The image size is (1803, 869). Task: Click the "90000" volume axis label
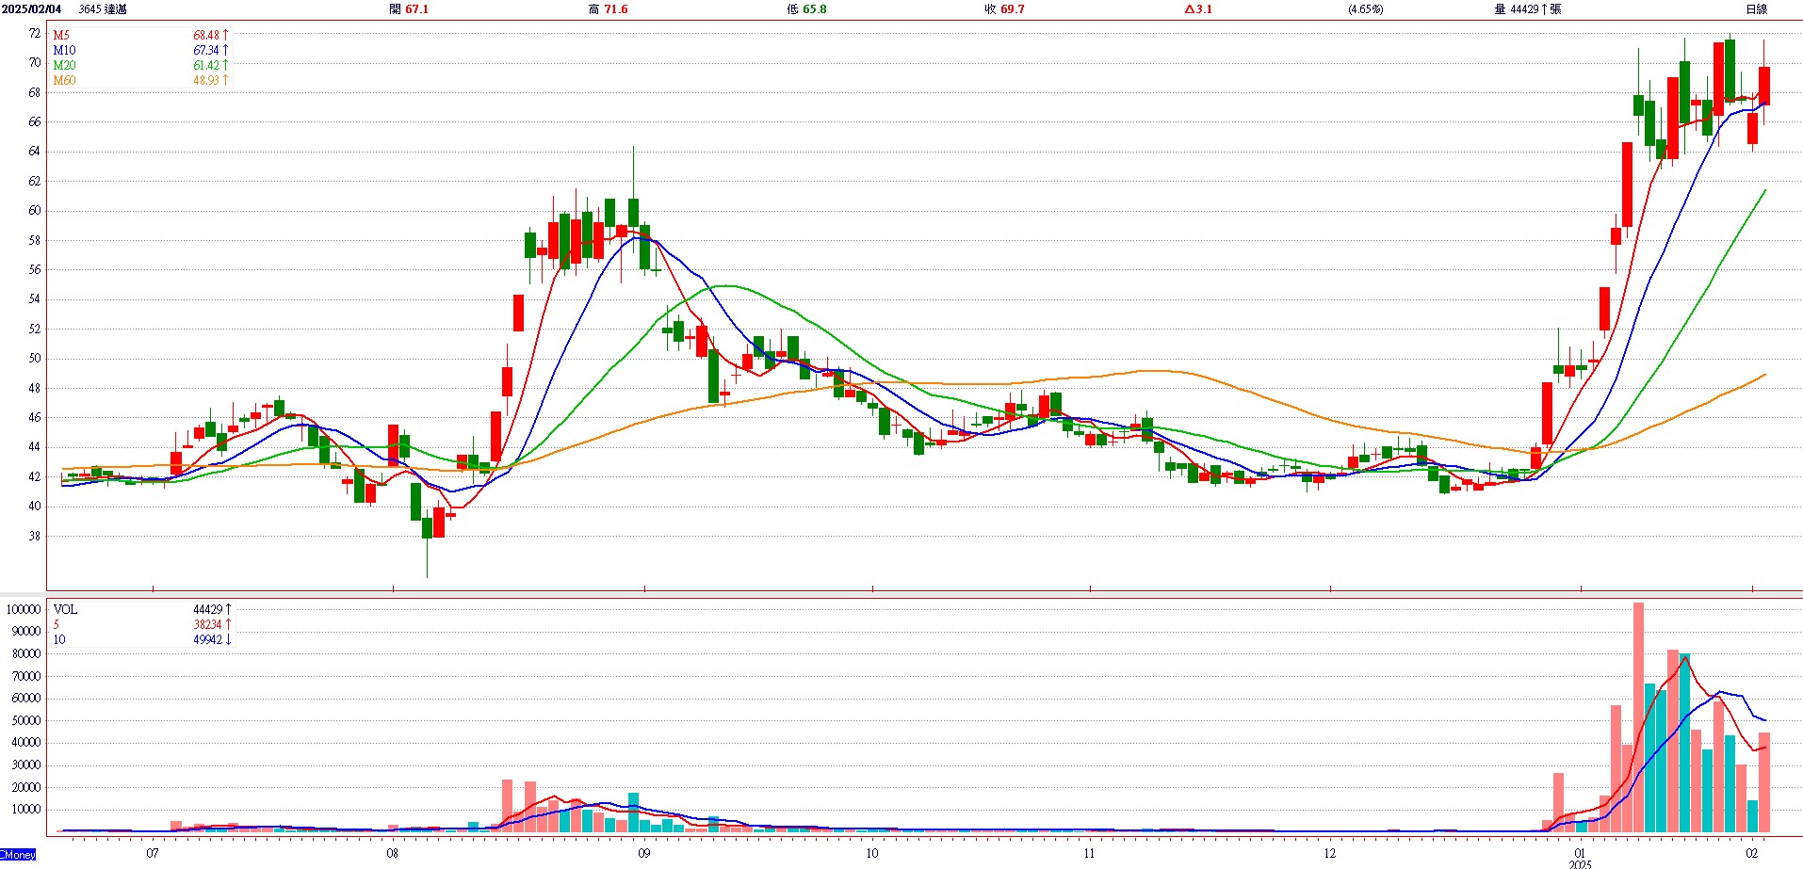26,632
